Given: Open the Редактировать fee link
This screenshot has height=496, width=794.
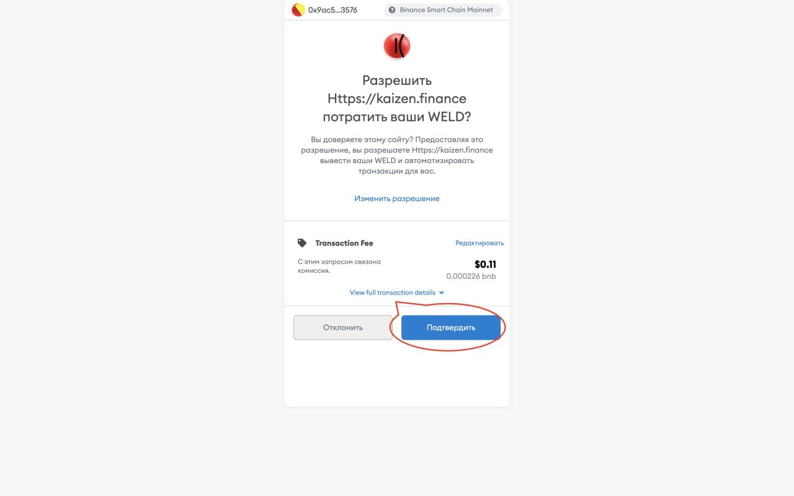Looking at the screenshot, I should tap(480, 243).
